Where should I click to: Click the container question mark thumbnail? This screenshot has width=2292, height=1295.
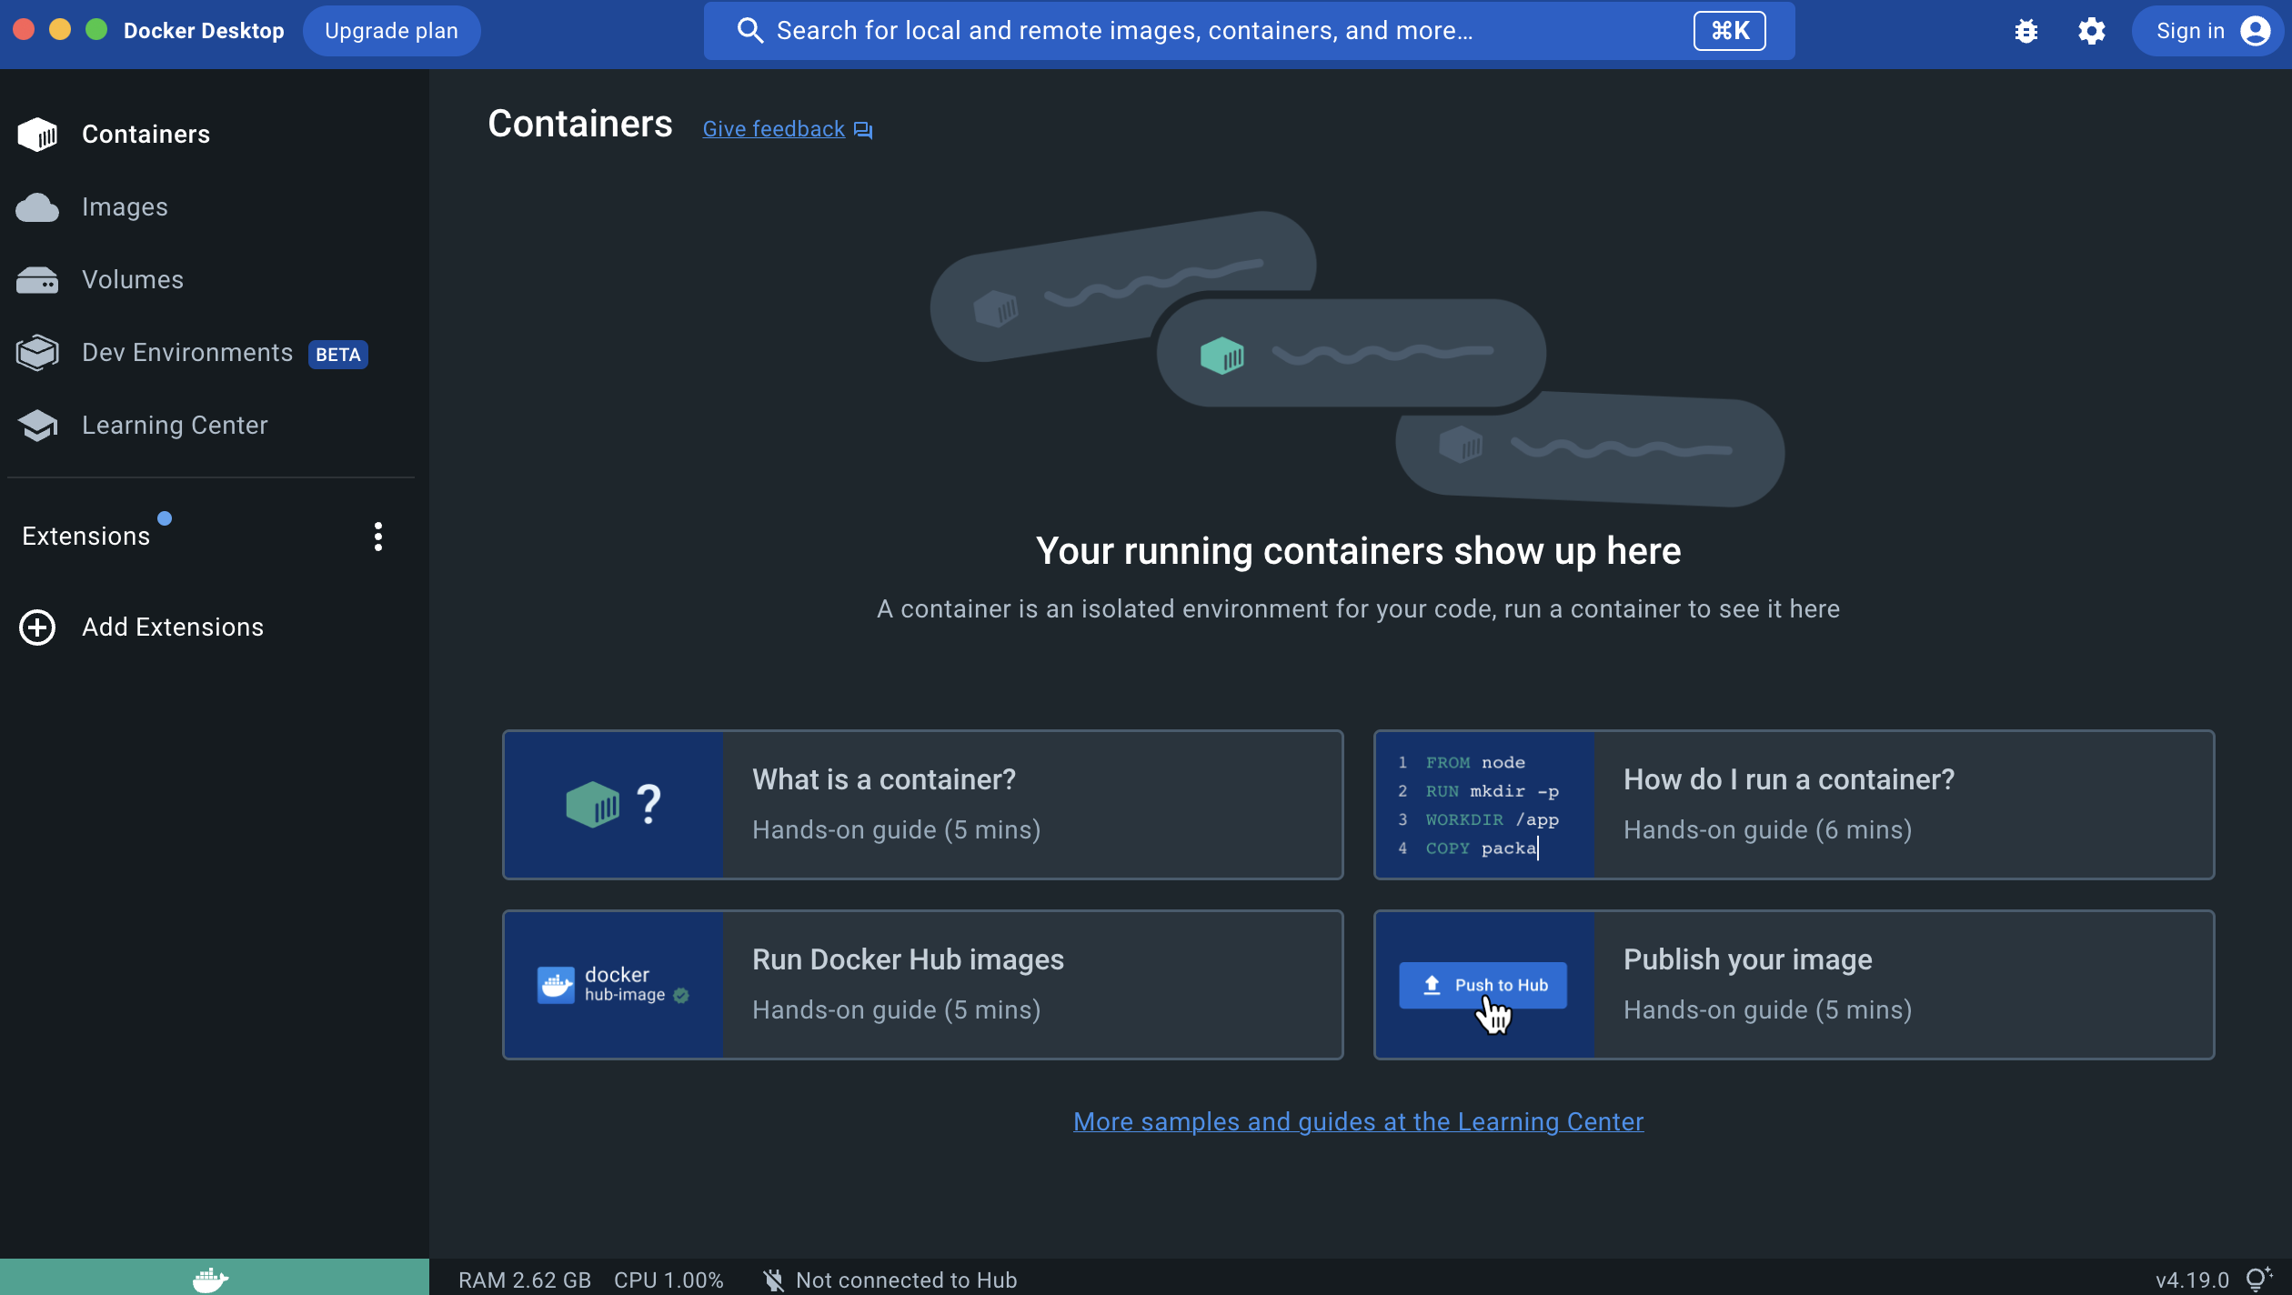pyautogui.click(x=614, y=805)
